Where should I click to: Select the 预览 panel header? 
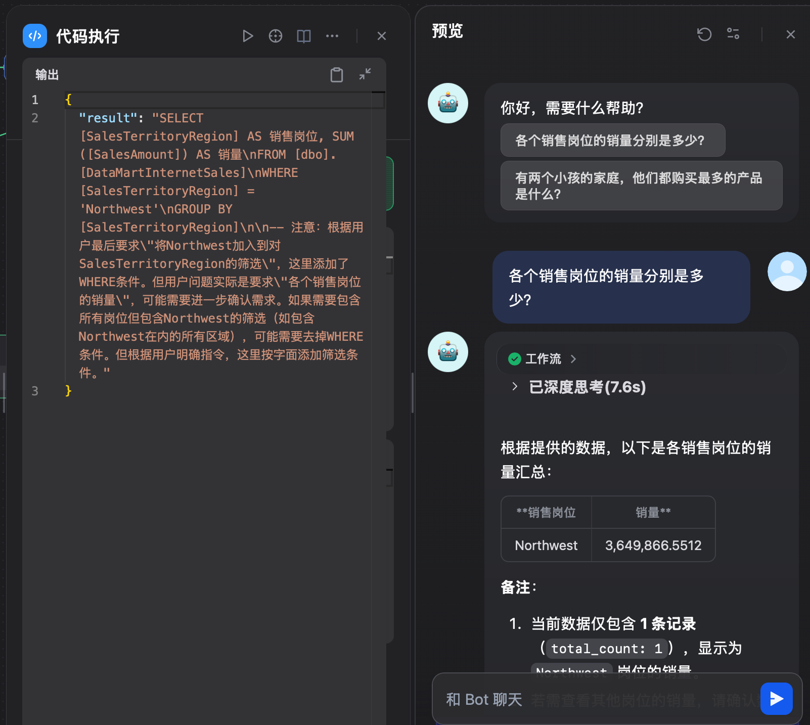(447, 31)
